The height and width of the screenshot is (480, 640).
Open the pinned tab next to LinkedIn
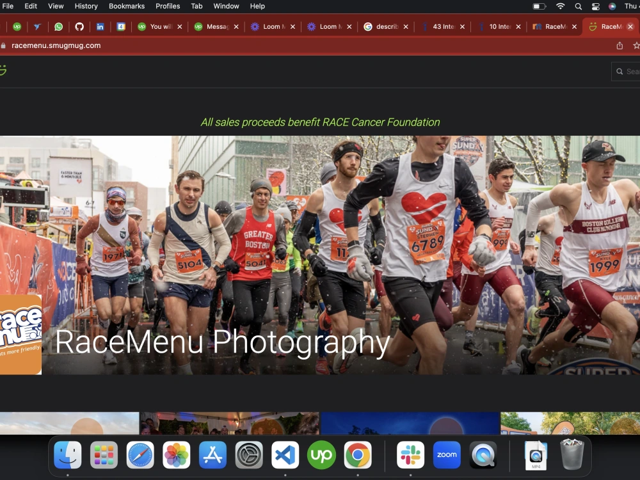pyautogui.click(x=121, y=26)
